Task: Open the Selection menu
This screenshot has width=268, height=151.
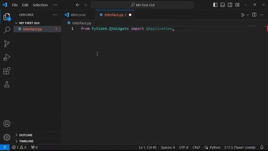Action: (40, 5)
